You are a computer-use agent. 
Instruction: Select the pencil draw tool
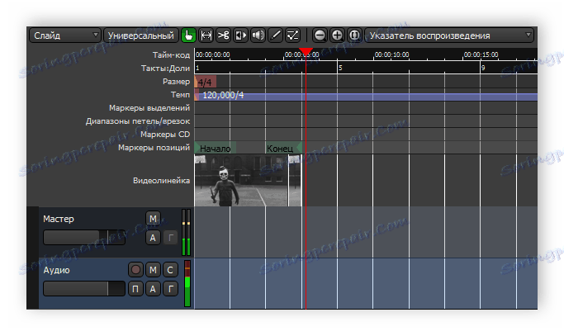[x=276, y=35]
